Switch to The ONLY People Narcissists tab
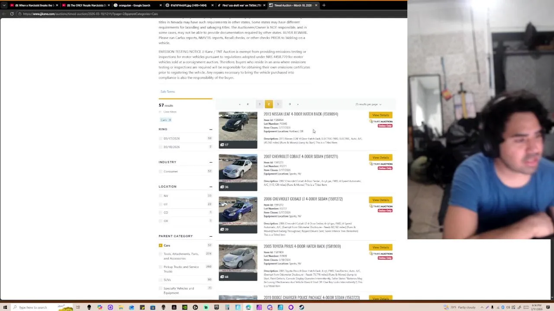This screenshot has width=554, height=311. (85, 5)
